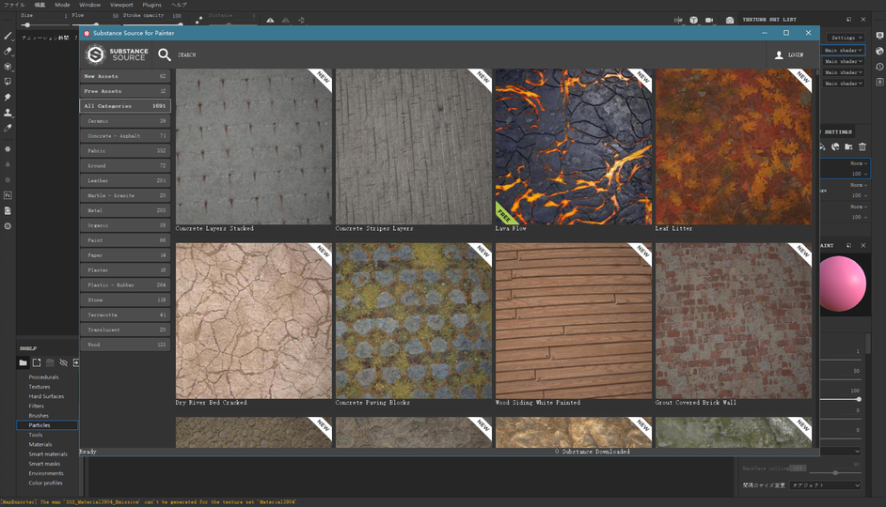Open the history clock icon on right dock
Screen dimensions: 886x507
(879, 67)
